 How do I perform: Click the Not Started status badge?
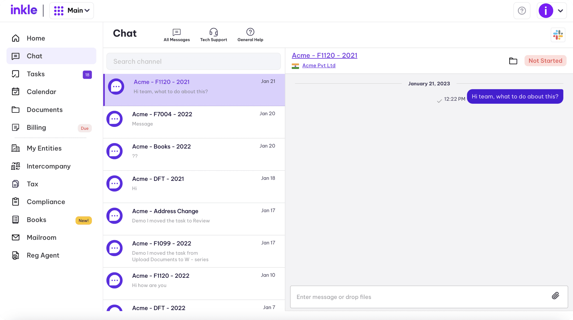click(x=545, y=61)
